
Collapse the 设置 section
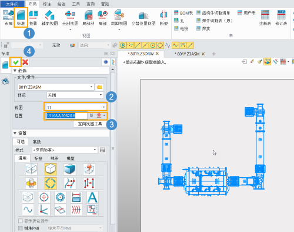15,133
